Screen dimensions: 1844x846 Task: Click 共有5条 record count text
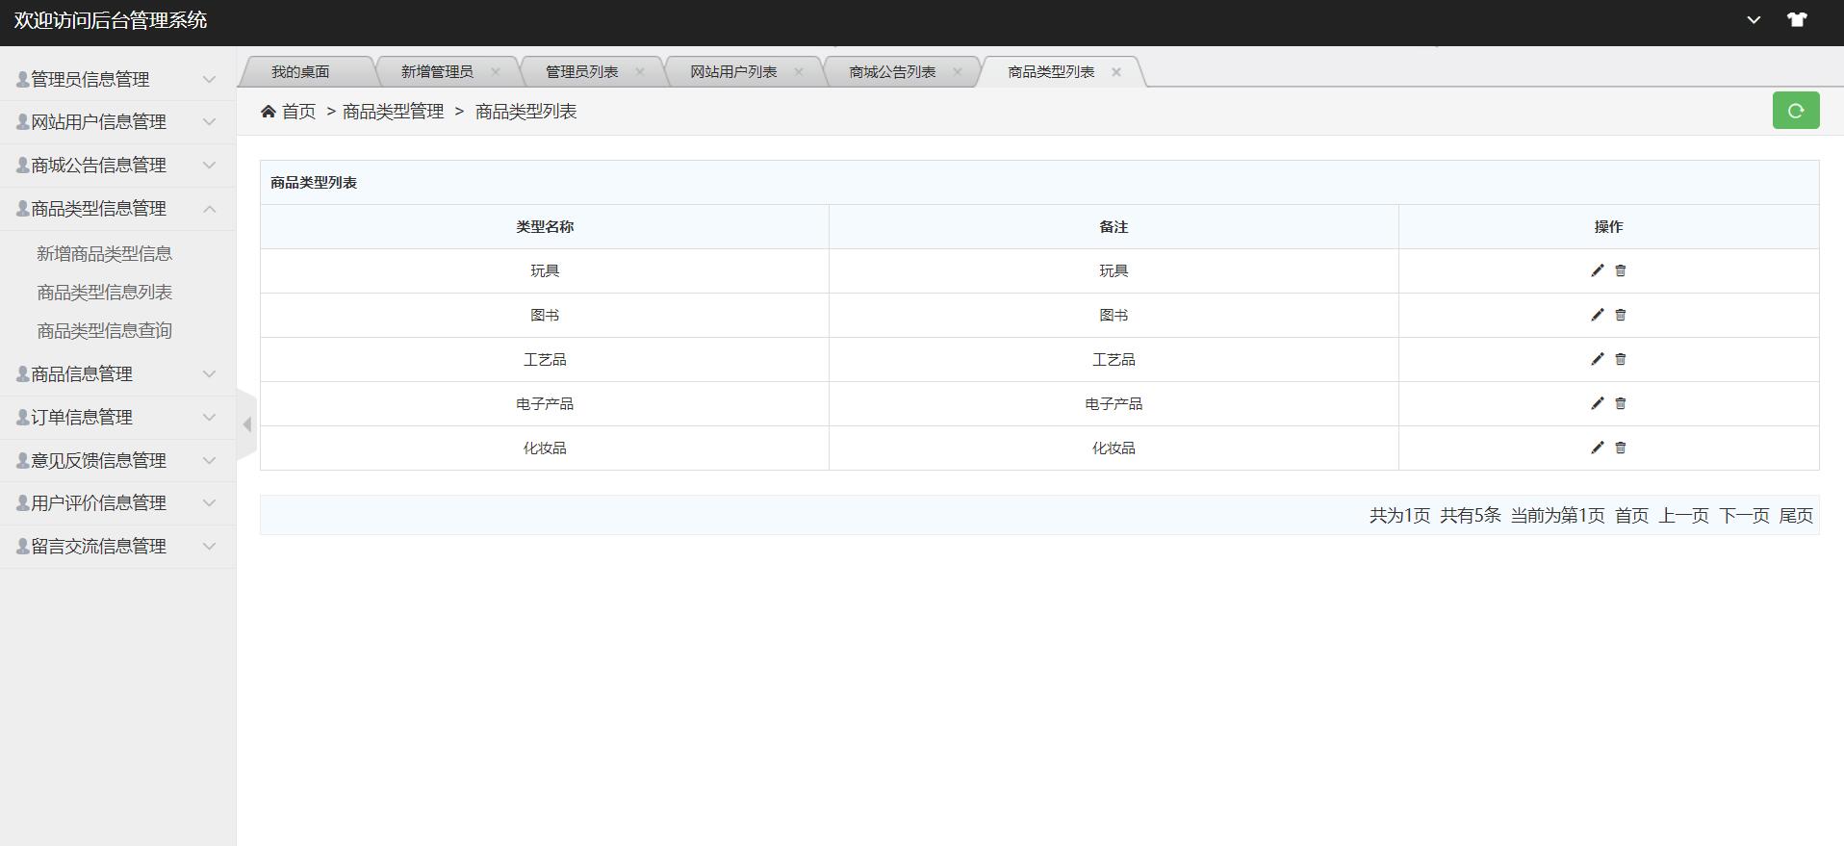(x=1471, y=516)
